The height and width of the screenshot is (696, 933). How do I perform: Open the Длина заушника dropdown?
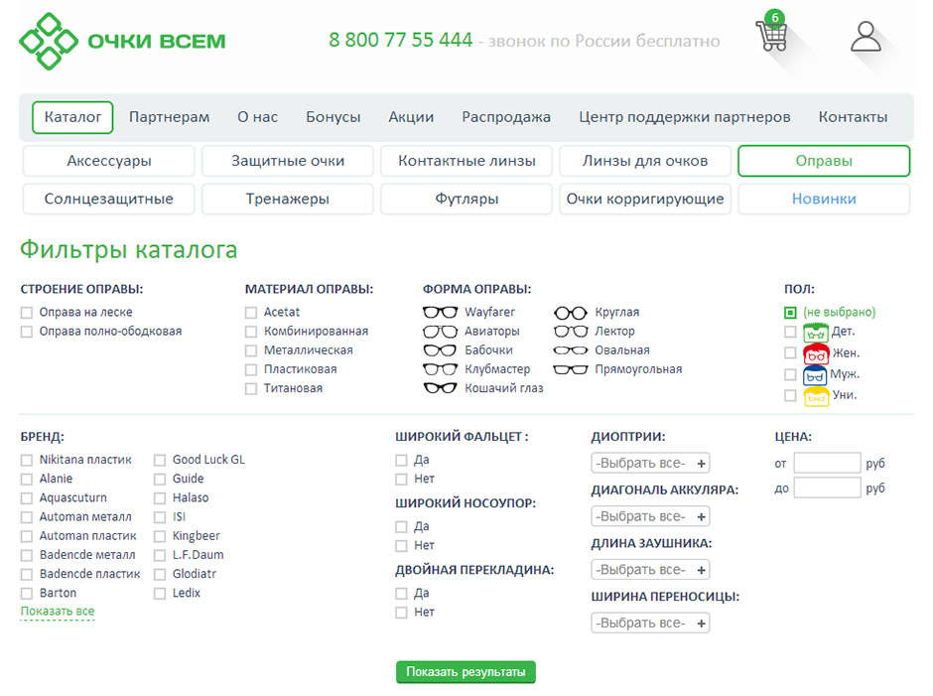click(x=650, y=570)
